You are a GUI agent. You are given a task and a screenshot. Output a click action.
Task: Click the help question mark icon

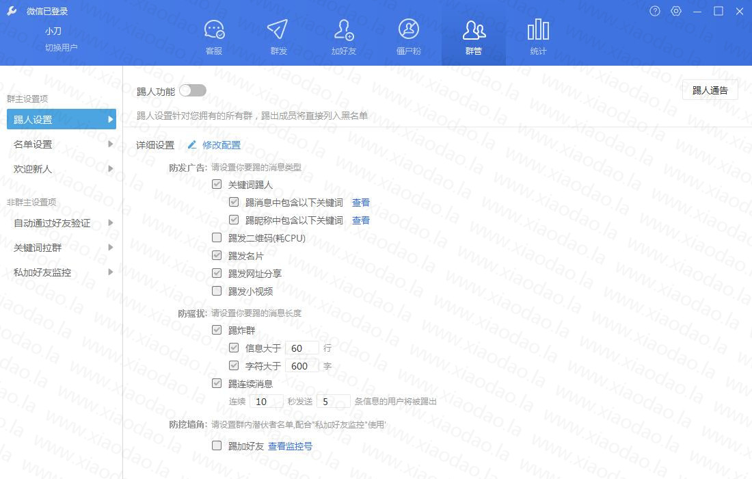[655, 12]
